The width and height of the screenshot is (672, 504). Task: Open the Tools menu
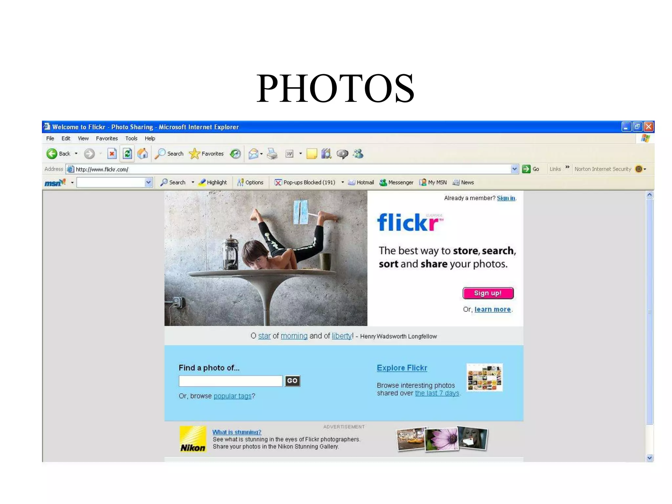131,138
